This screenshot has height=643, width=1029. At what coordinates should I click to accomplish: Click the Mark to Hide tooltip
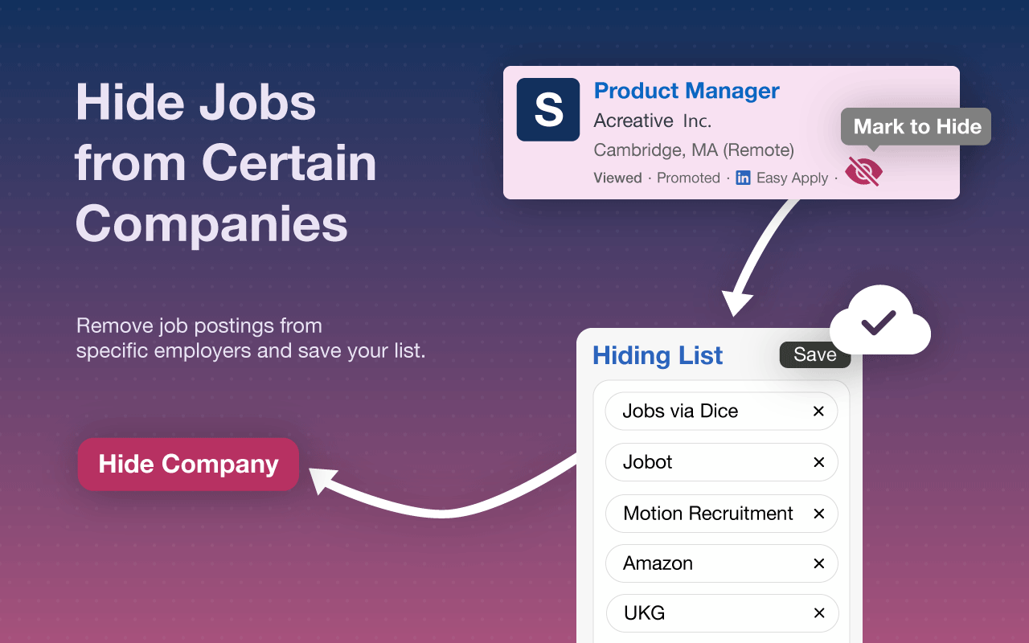(916, 126)
